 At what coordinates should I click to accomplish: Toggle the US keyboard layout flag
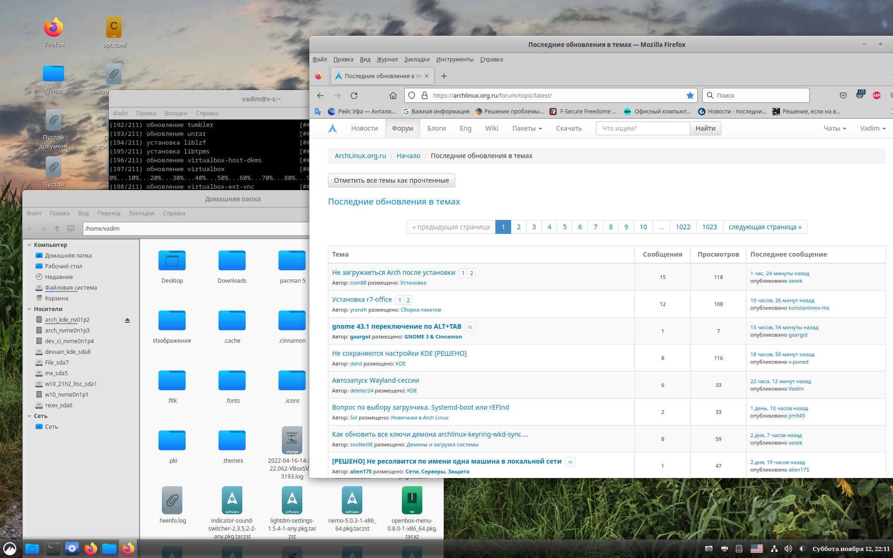(757, 549)
